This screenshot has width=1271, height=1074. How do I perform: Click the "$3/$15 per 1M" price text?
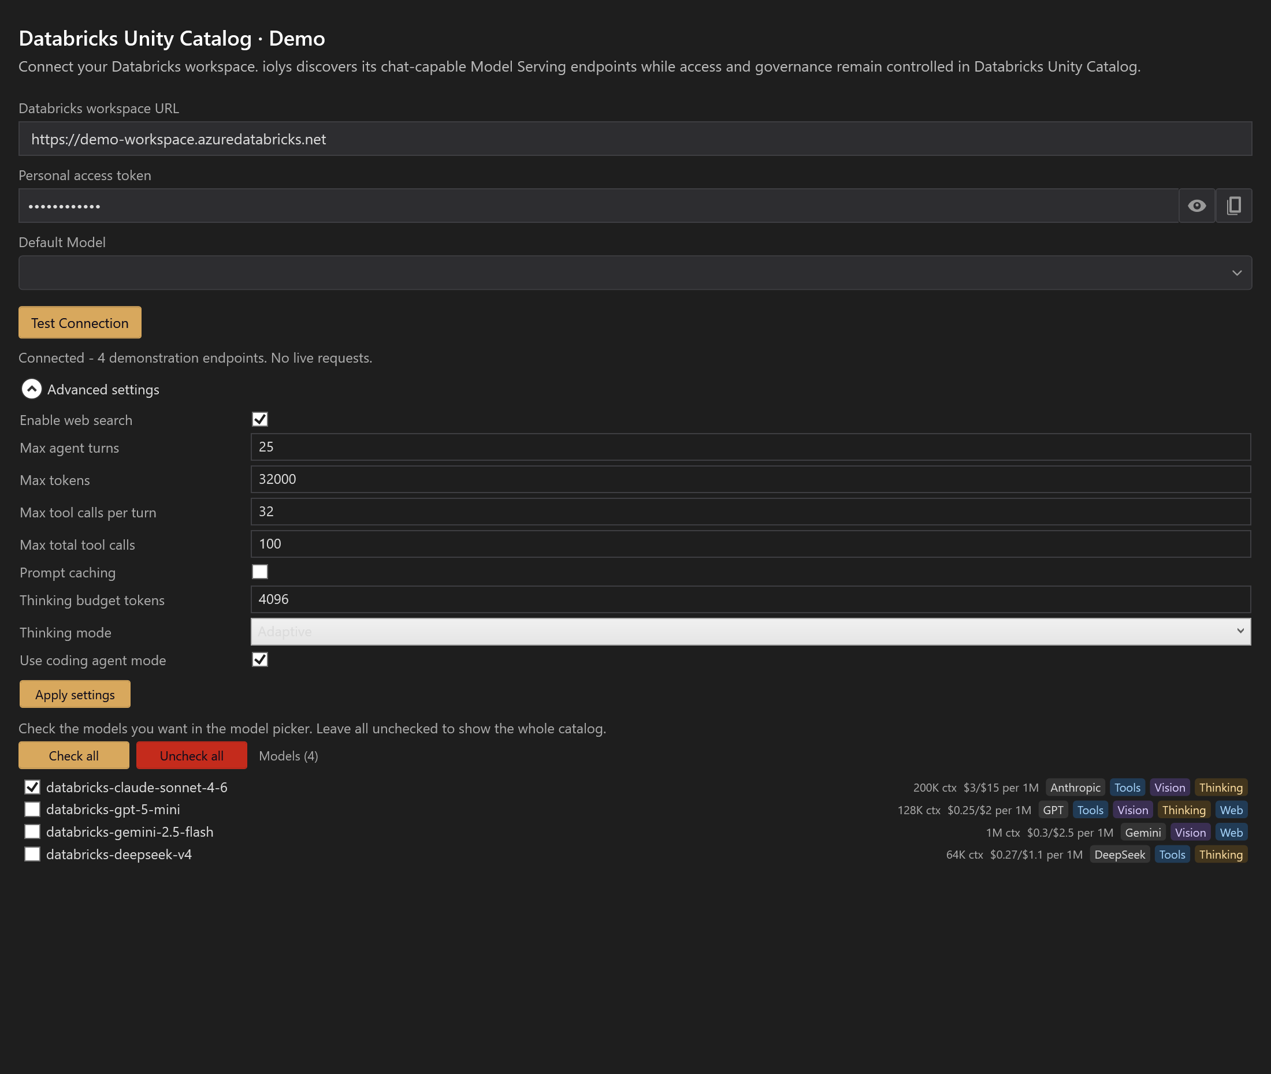coord(1001,787)
